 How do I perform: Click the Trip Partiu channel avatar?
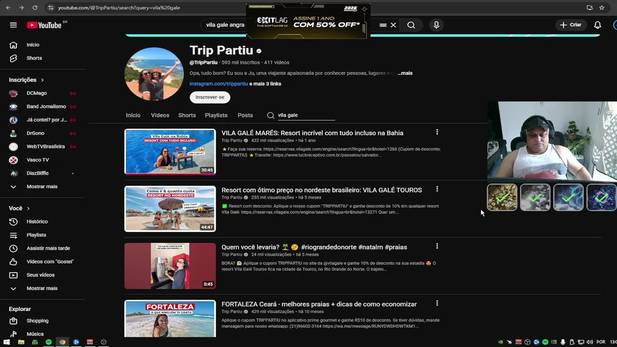point(154,74)
